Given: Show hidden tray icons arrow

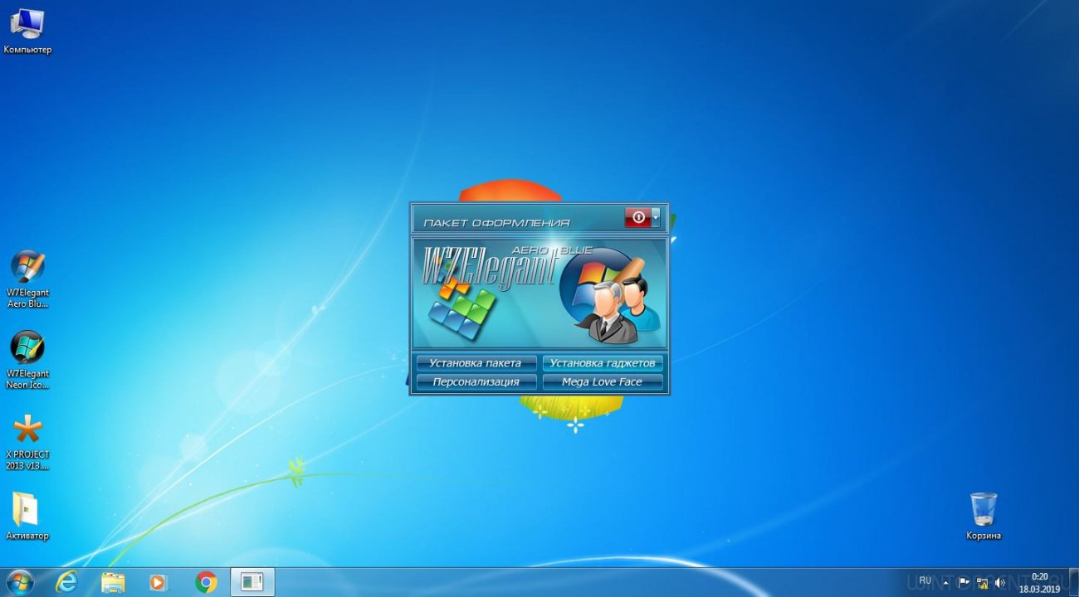Looking at the screenshot, I should (x=945, y=582).
